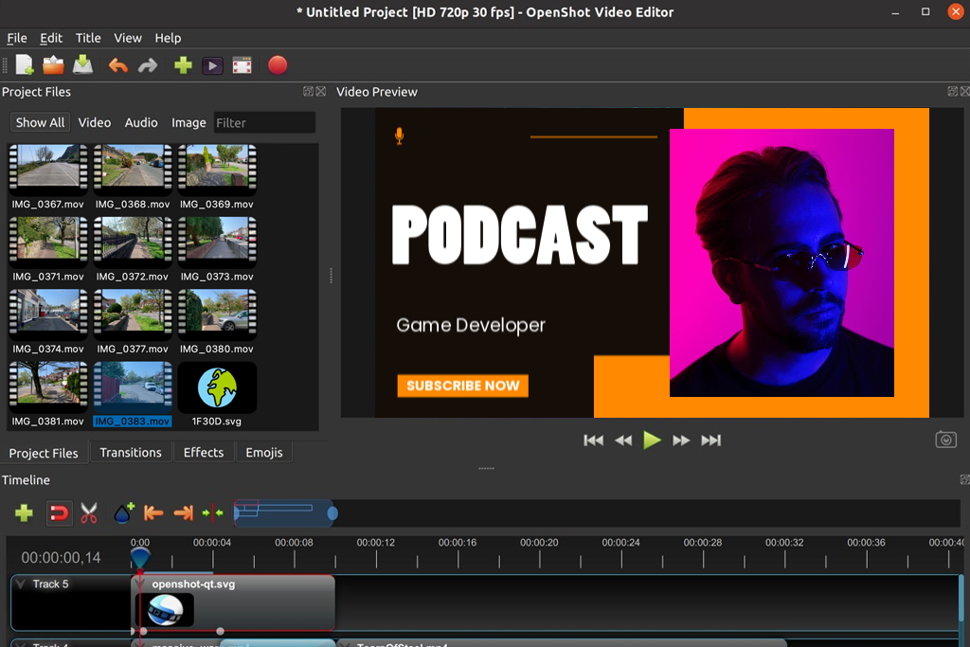Click the 00:00:16 ruler mark
The width and height of the screenshot is (970, 647).
coord(458,543)
